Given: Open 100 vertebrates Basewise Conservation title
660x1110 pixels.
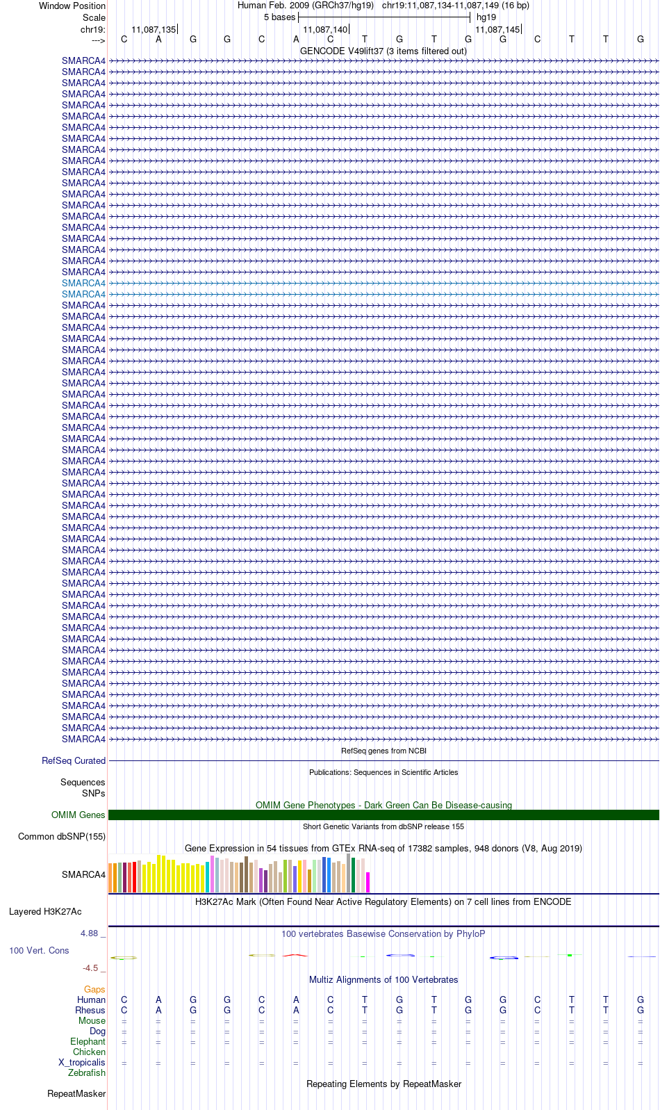Looking at the screenshot, I should (383, 934).
